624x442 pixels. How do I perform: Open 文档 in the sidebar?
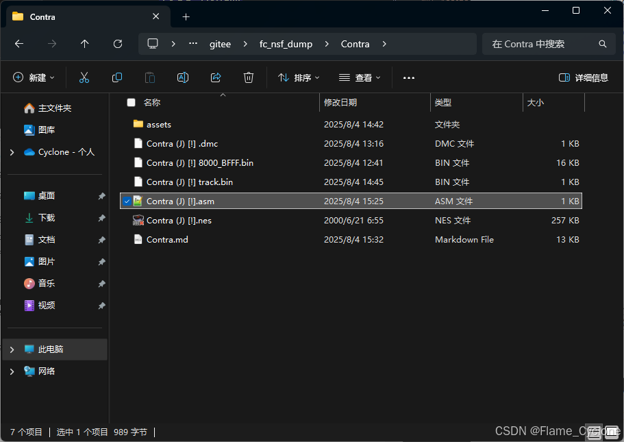tap(40, 240)
